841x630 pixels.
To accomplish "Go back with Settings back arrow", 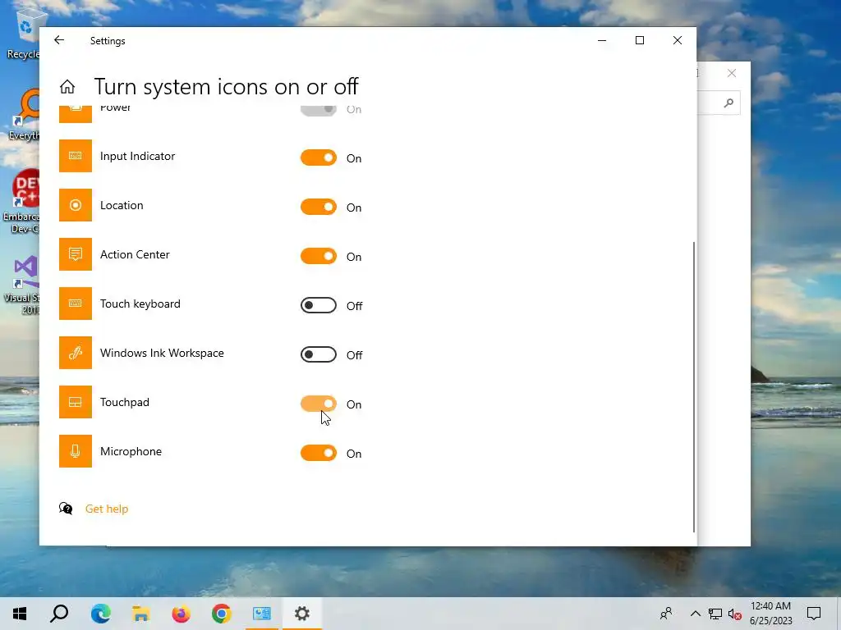I will click(59, 40).
